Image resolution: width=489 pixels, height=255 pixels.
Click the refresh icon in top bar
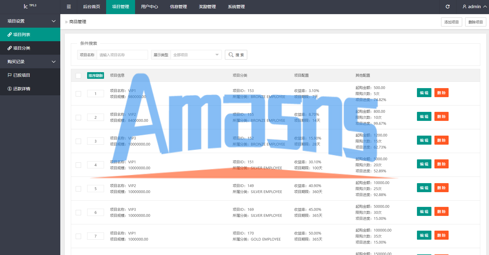(x=448, y=7)
